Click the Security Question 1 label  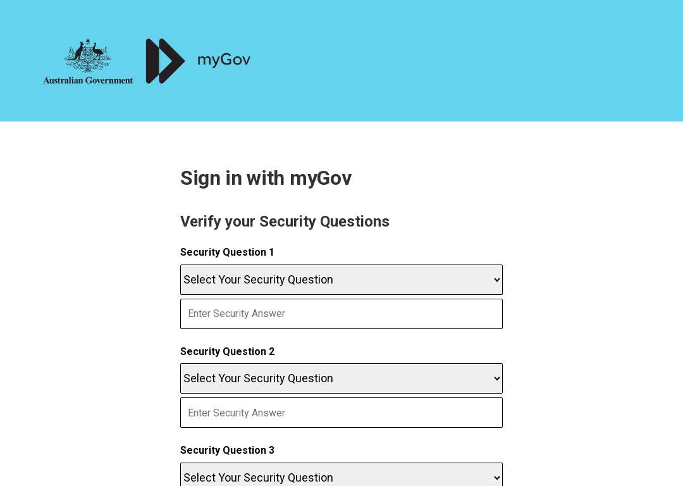pyautogui.click(x=227, y=252)
